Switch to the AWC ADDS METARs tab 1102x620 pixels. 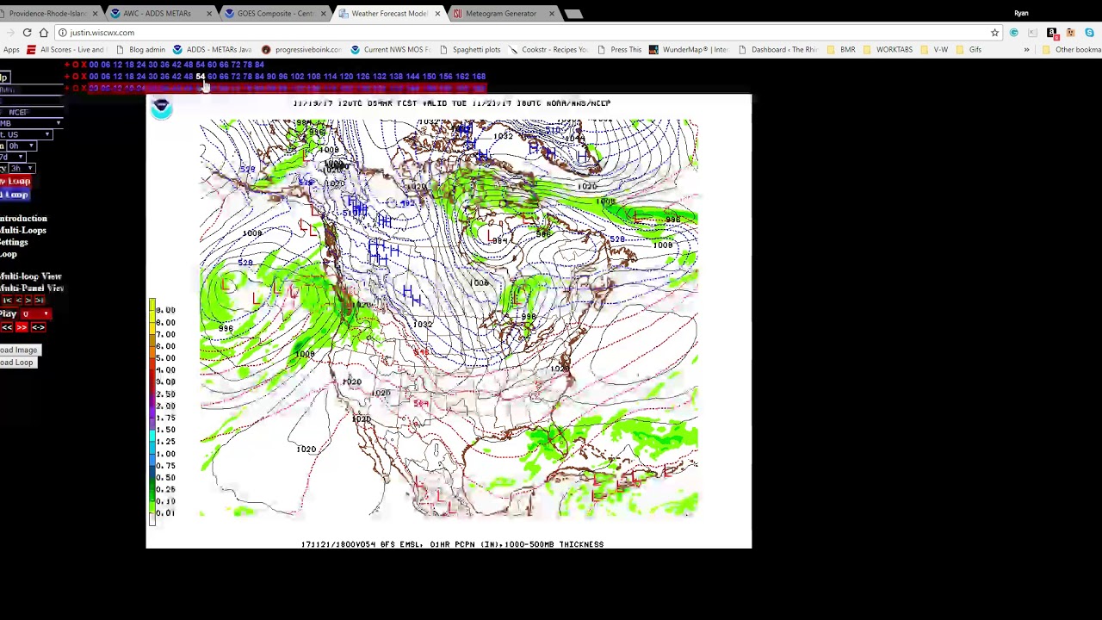[162, 14]
